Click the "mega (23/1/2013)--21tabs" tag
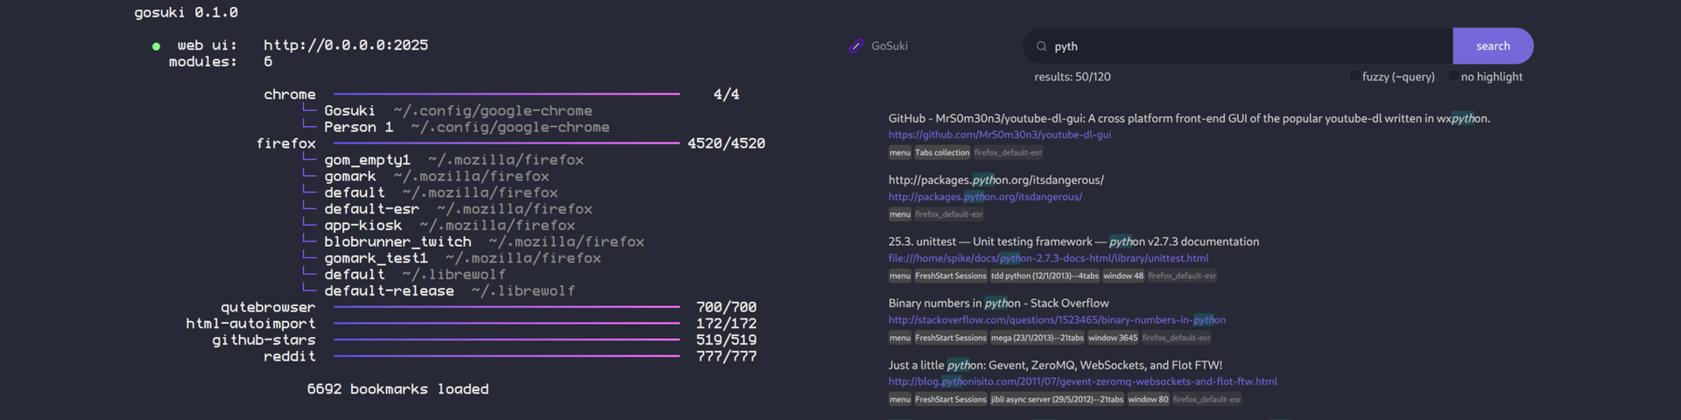 (x=1037, y=338)
